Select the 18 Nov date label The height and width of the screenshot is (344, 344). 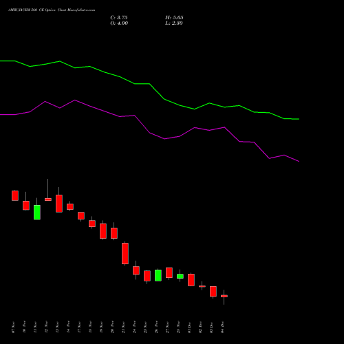click(x=90, y=327)
